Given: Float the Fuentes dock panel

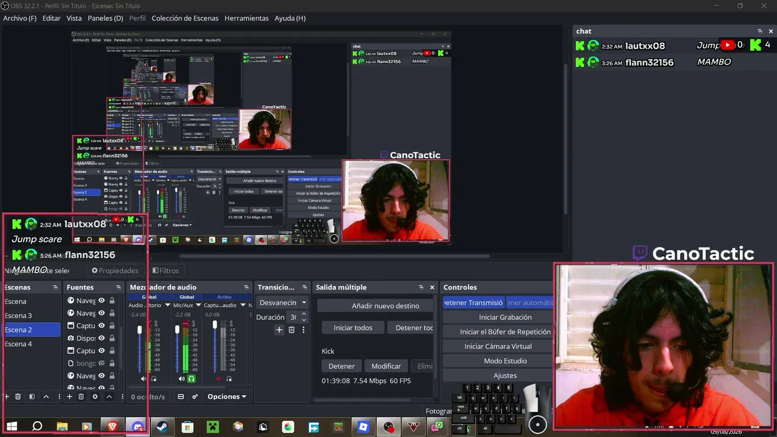Looking at the screenshot, I should tap(118, 287).
